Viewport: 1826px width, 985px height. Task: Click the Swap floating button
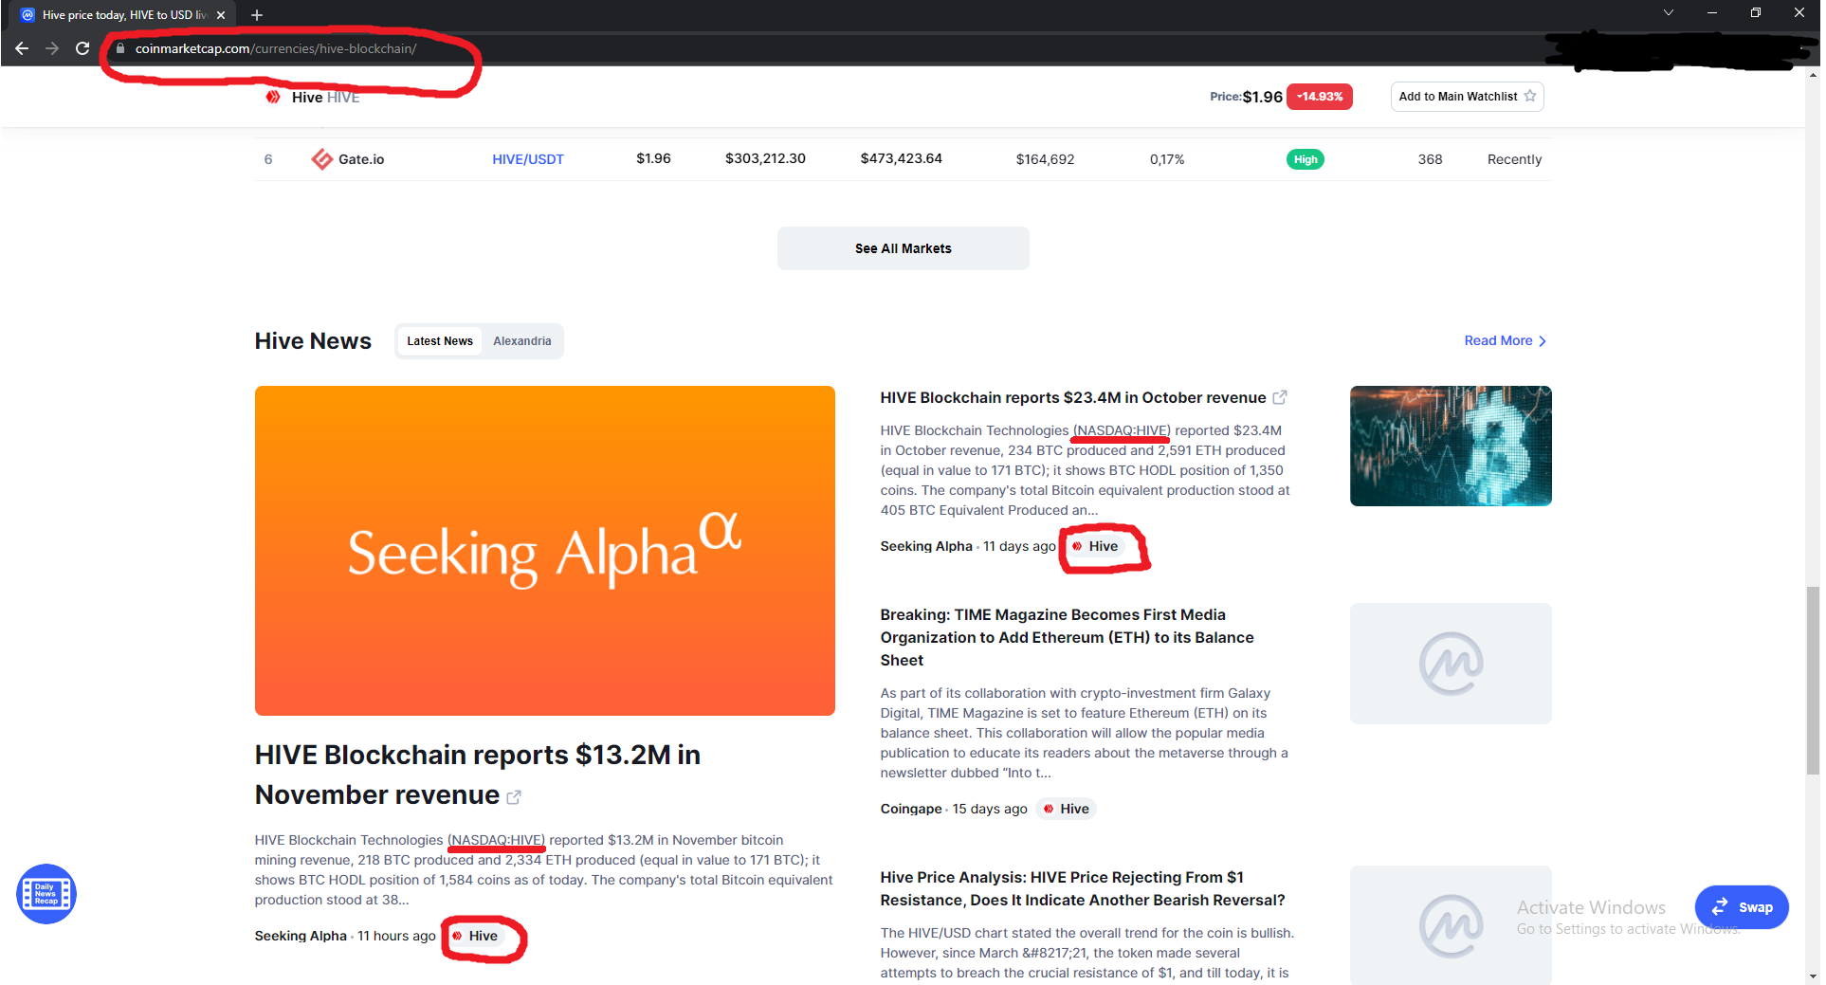tap(1742, 907)
